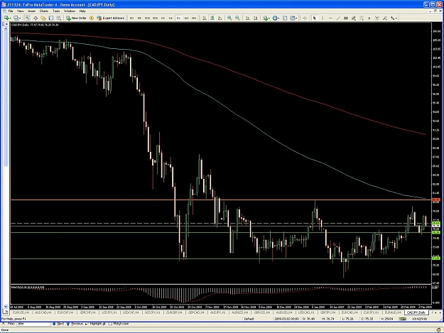Open the Tools menu
Image resolution: width=444 pixels, height=333 pixels.
click(56, 11)
